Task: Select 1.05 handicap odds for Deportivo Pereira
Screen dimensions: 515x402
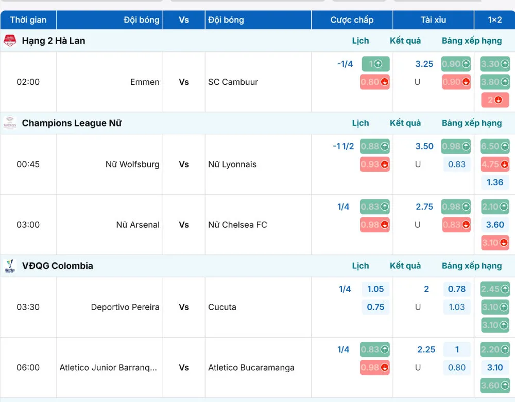Action: click(376, 289)
